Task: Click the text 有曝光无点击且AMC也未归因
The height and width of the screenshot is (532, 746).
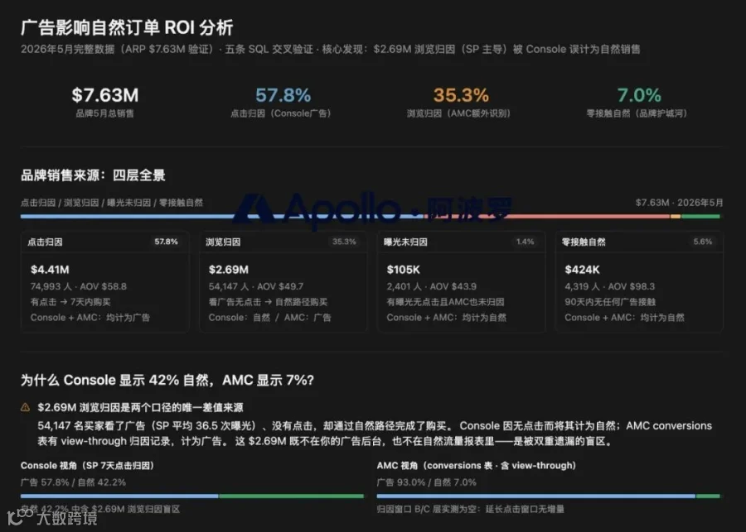Action: [445, 302]
